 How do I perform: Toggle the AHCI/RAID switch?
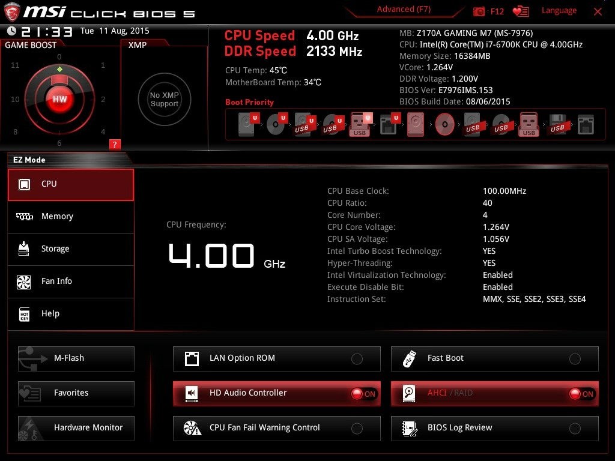581,394
